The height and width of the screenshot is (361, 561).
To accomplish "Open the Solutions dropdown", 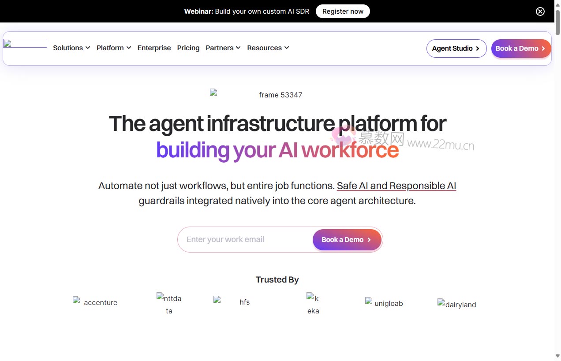I will click(x=68, y=48).
